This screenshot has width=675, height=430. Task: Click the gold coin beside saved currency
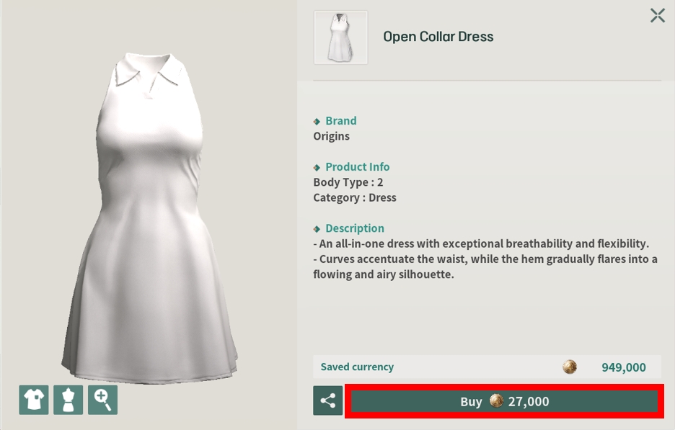[x=570, y=367]
